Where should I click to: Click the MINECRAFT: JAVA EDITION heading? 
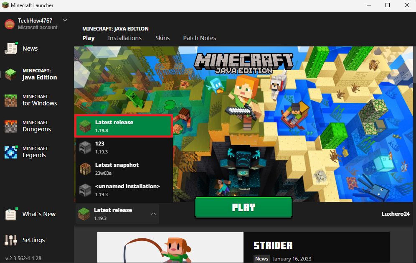point(115,29)
